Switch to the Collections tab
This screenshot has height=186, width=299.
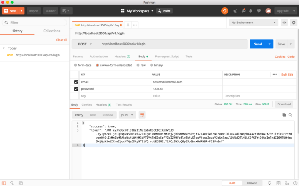click(x=52, y=31)
